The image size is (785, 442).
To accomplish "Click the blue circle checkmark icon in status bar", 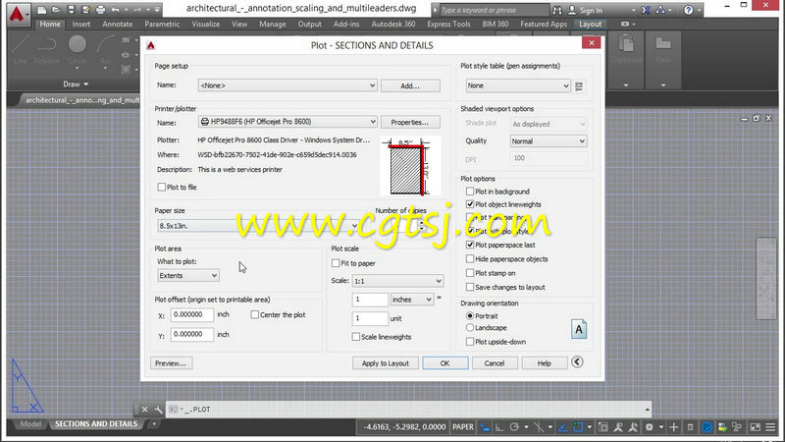I will click(x=706, y=427).
